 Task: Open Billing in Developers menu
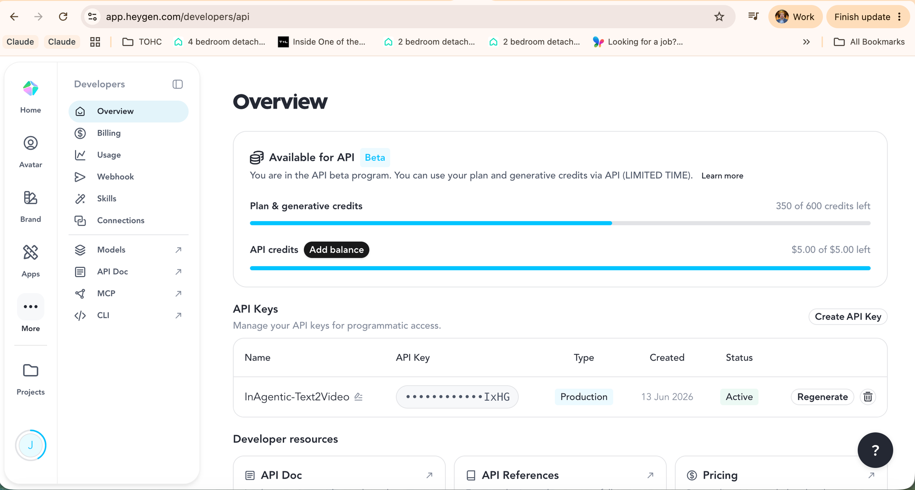click(x=129, y=133)
